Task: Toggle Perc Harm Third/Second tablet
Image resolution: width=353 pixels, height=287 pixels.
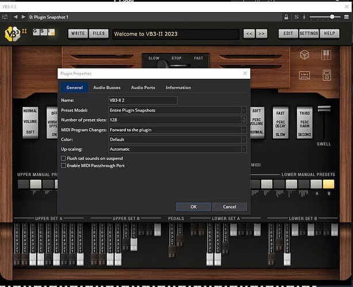Action: point(305,123)
